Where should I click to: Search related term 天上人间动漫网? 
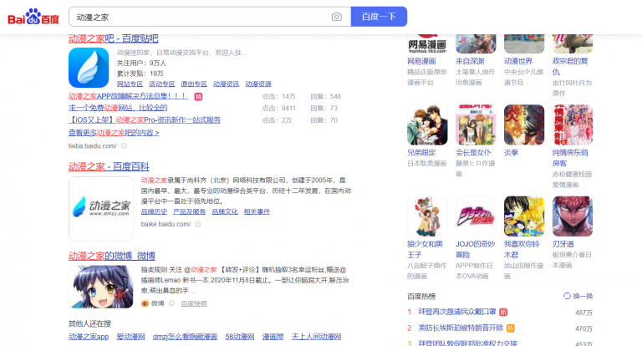[316, 337]
